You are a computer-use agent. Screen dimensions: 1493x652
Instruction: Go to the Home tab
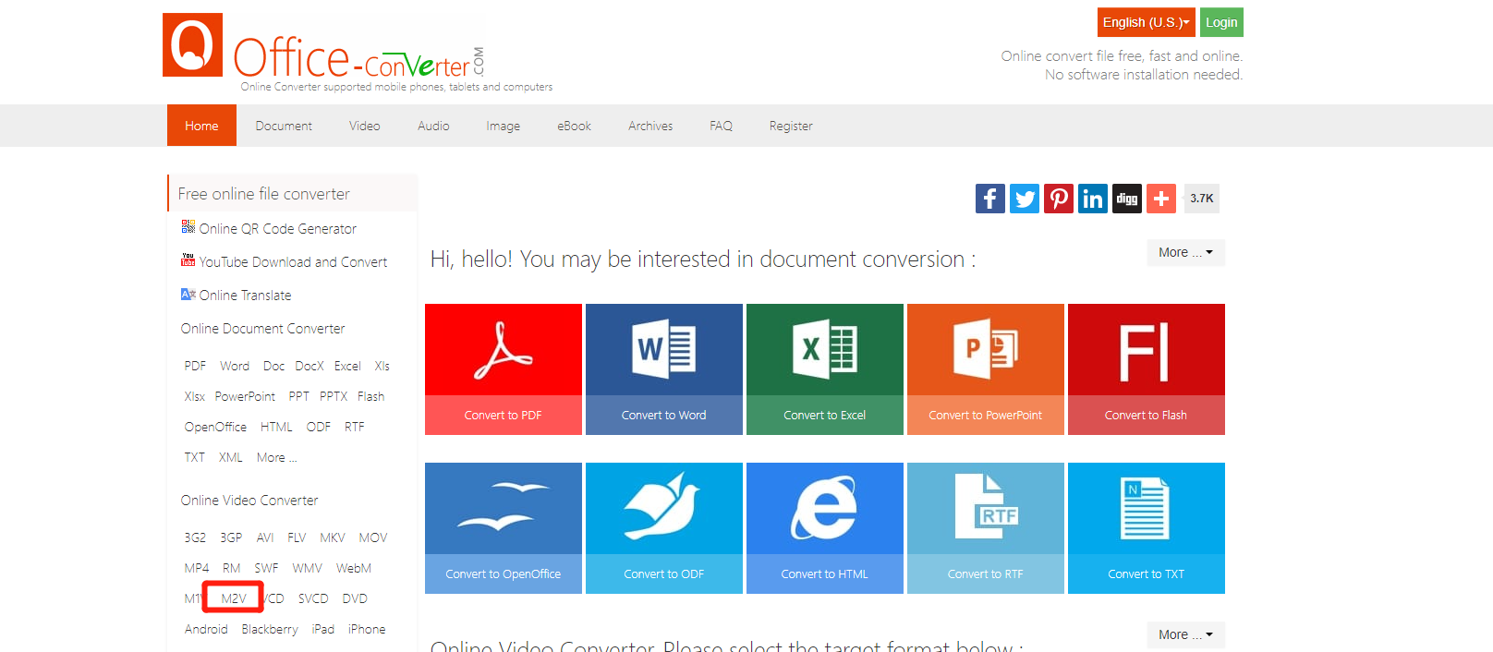pyautogui.click(x=201, y=126)
